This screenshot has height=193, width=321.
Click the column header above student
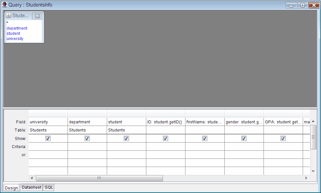tap(126, 114)
